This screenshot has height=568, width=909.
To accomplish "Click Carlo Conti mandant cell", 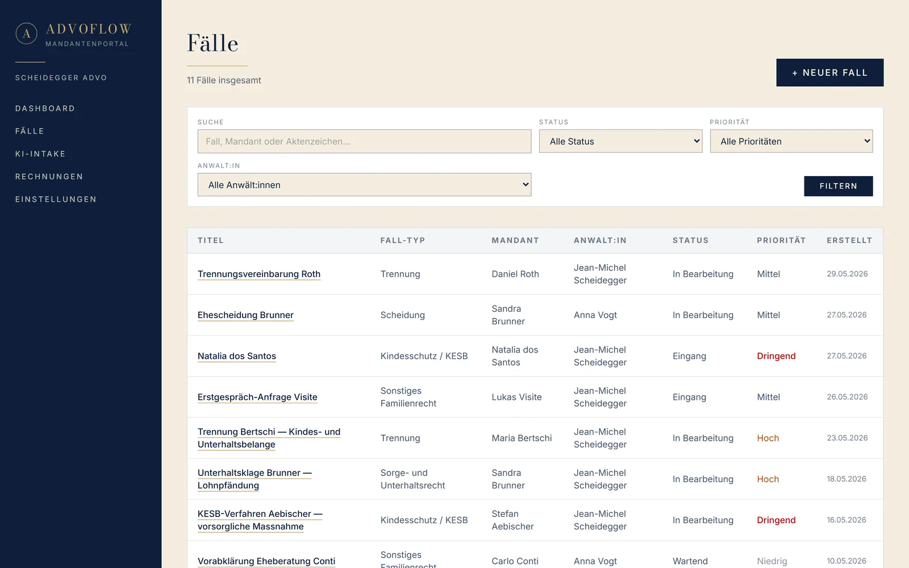I will 515,561.
